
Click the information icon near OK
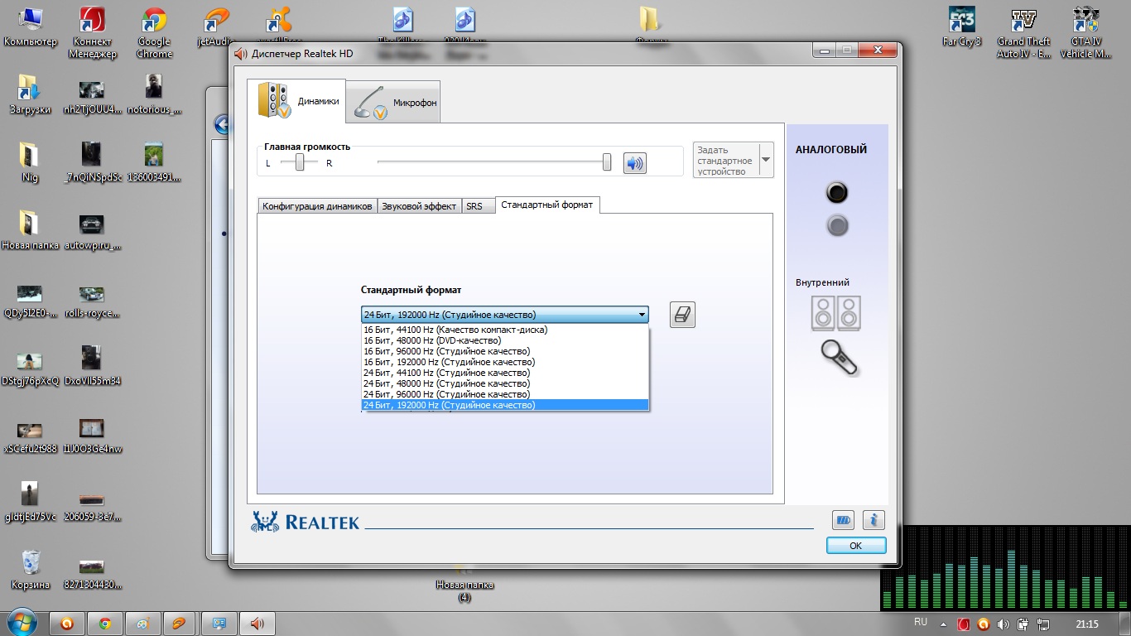pyautogui.click(x=874, y=520)
